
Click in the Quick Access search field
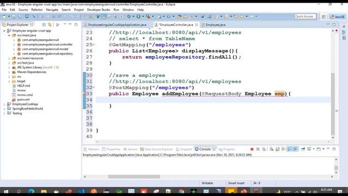(x=305, y=16)
